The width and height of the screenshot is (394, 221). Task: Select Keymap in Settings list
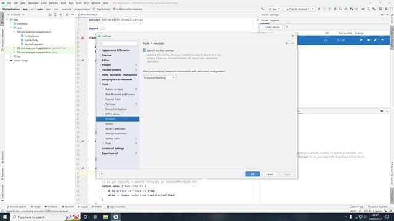(x=107, y=55)
